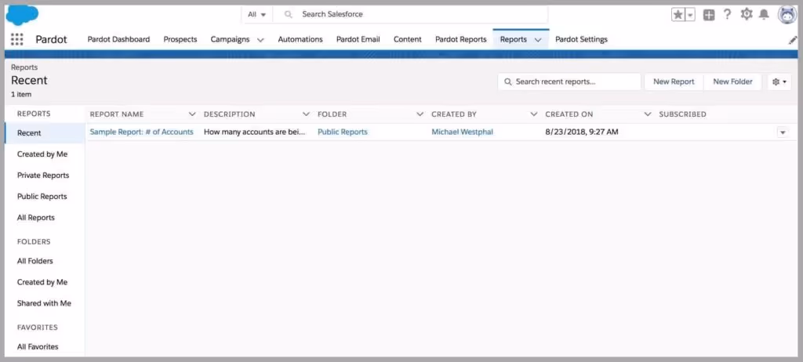Open the App Launcher grid icon
Screen dimensions: 803x362
(17, 39)
